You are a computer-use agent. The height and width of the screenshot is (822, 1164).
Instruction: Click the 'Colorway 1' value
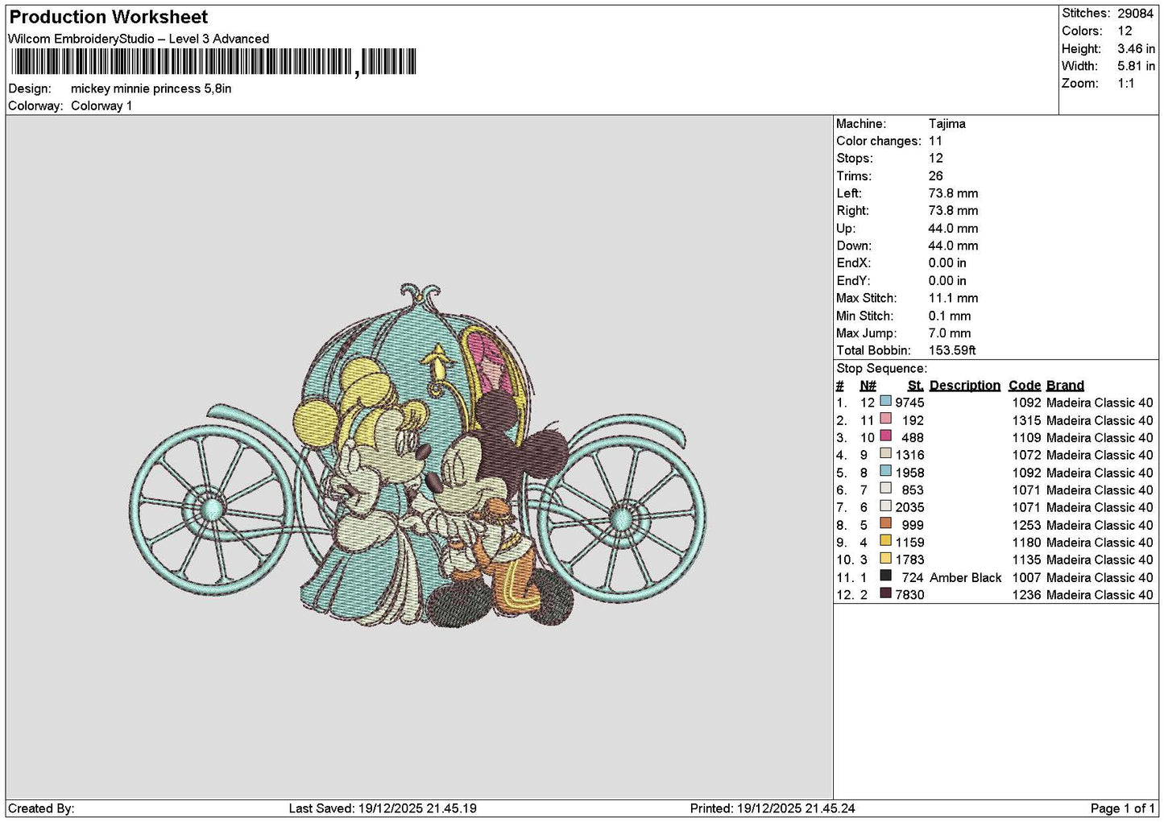click(x=101, y=106)
